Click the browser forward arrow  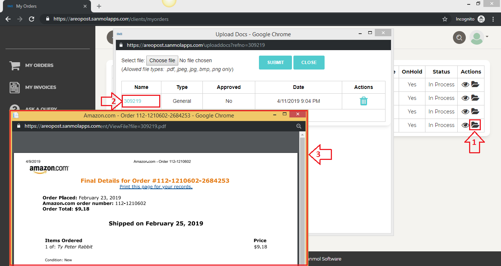[20, 19]
